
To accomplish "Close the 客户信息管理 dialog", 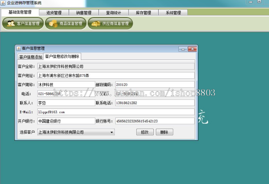I will point(192,49).
